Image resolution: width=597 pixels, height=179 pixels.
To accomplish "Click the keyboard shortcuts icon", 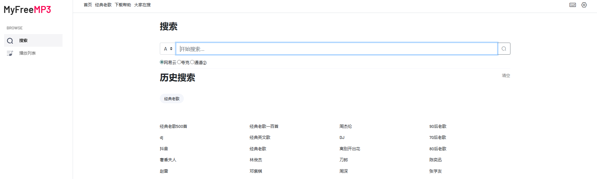I will point(572,5).
